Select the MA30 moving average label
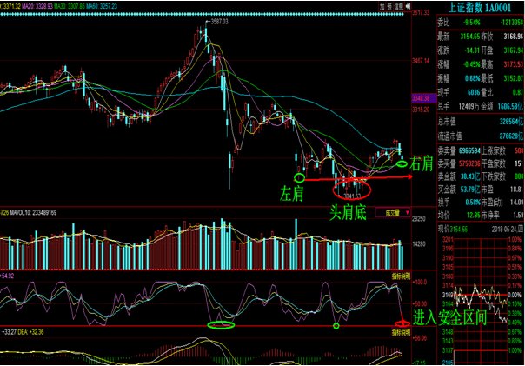 (x=70, y=6)
